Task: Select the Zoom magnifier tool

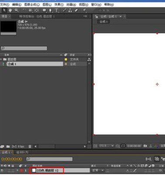Action: click(17, 10)
